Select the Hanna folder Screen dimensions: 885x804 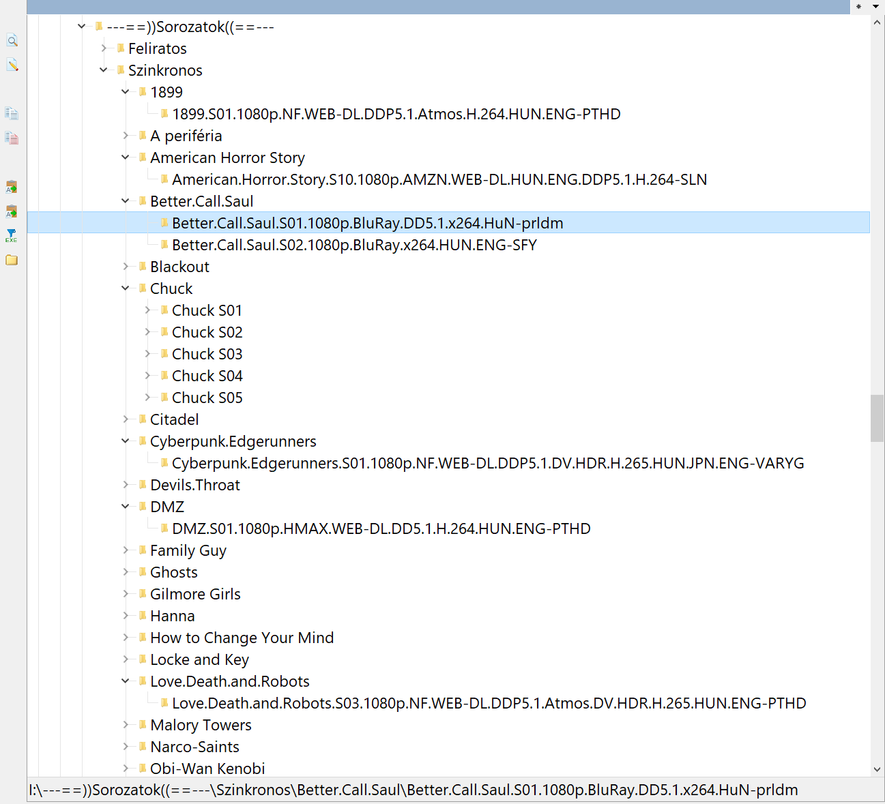coord(173,616)
